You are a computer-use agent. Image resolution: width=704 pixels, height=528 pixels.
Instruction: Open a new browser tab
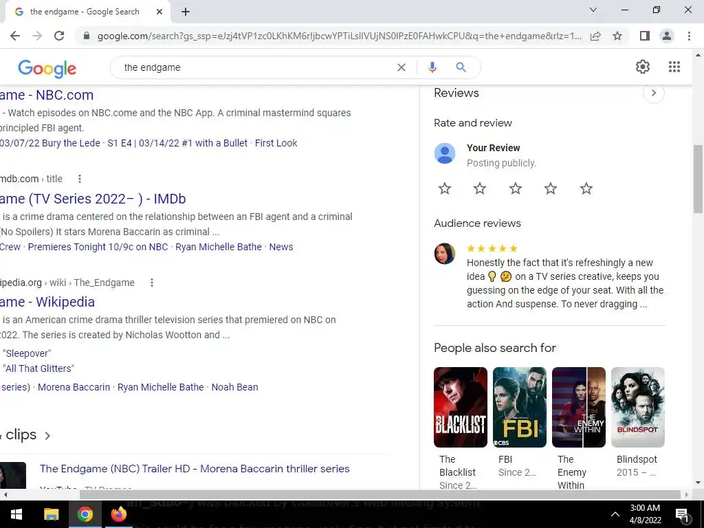coord(186,12)
